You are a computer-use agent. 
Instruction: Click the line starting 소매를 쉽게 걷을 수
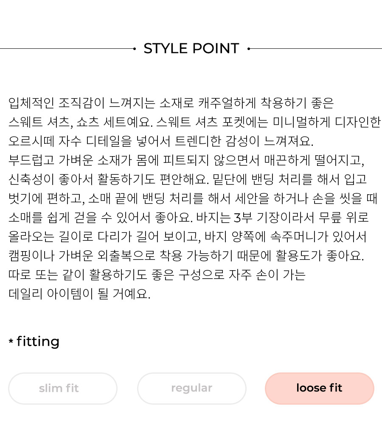pos(188,218)
